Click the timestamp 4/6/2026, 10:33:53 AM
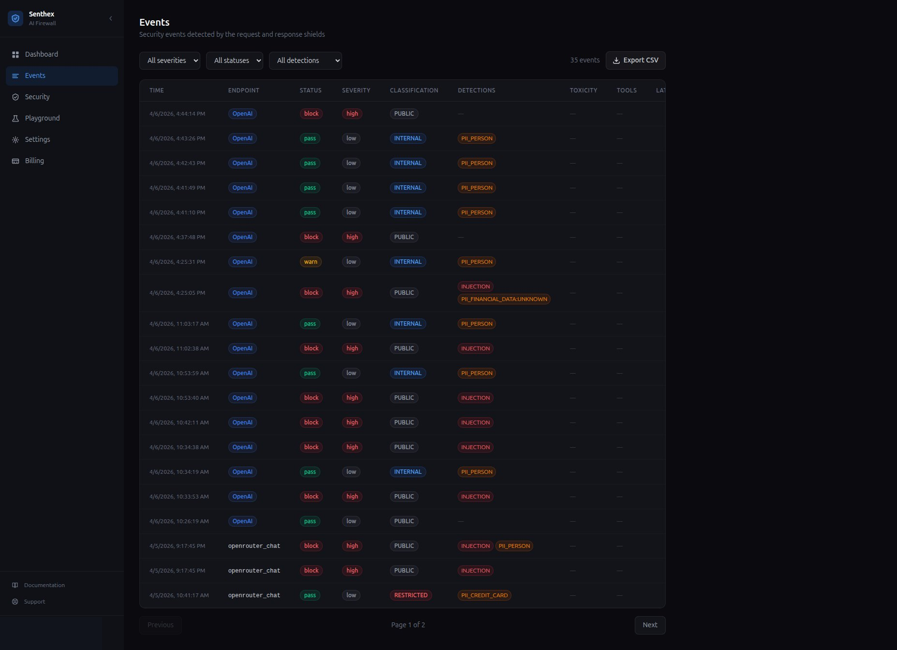Image resolution: width=897 pixels, height=650 pixels. click(179, 497)
